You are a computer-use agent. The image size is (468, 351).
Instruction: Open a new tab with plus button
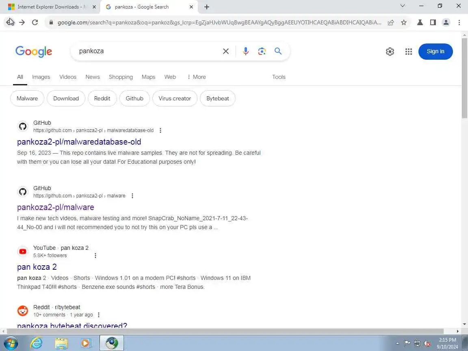(x=206, y=7)
